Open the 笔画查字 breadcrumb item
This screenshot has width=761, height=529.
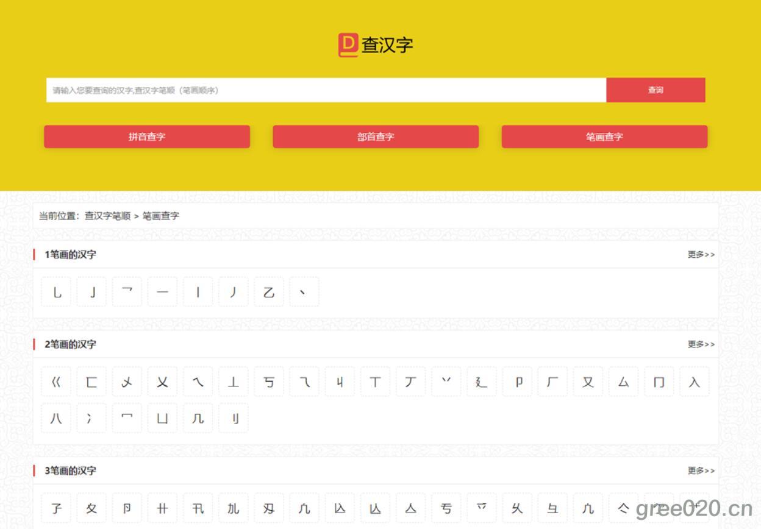pyautogui.click(x=161, y=216)
